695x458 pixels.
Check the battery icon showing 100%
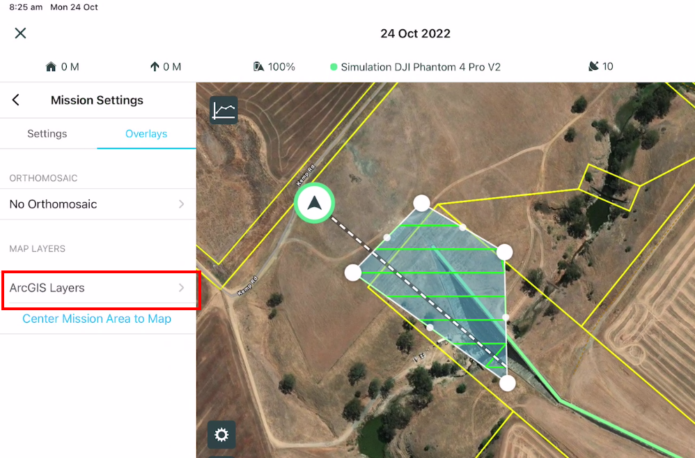coord(258,66)
